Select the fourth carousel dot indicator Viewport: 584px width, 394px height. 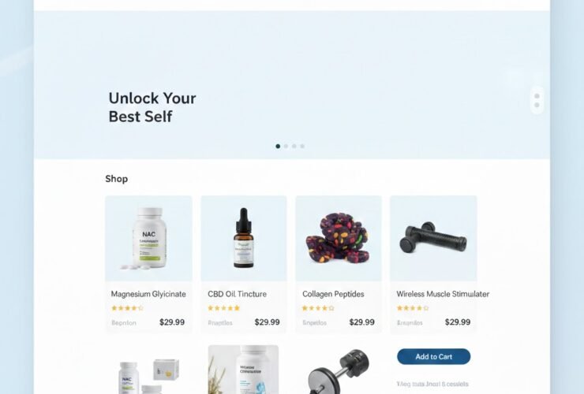pos(302,147)
